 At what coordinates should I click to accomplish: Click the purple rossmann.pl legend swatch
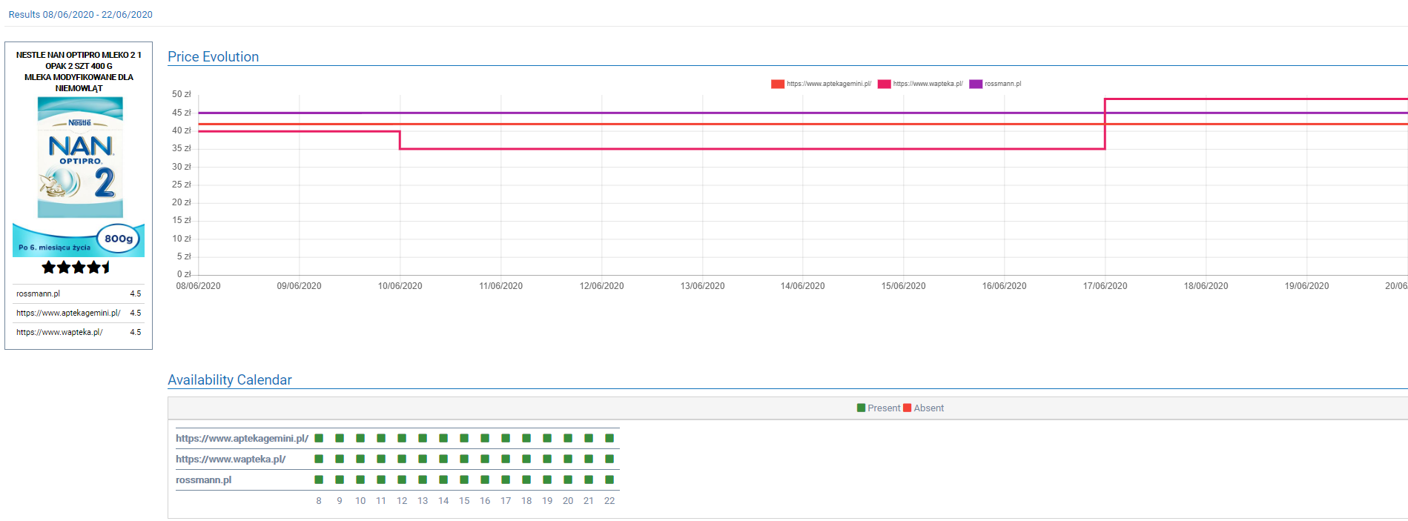pyautogui.click(x=976, y=84)
